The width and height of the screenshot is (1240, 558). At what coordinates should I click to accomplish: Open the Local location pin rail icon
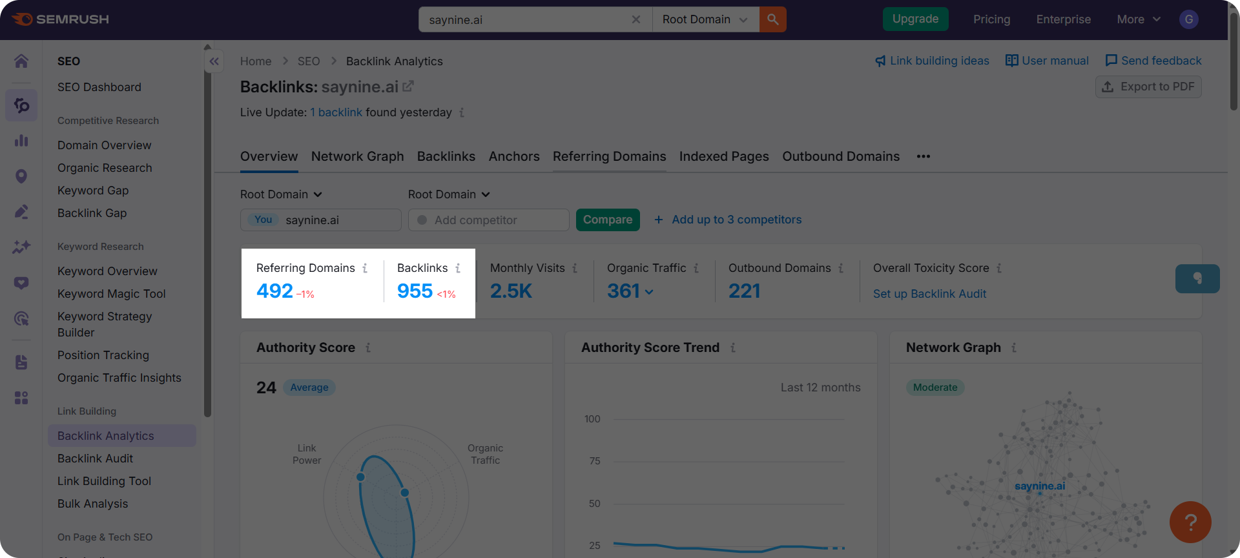coord(21,176)
